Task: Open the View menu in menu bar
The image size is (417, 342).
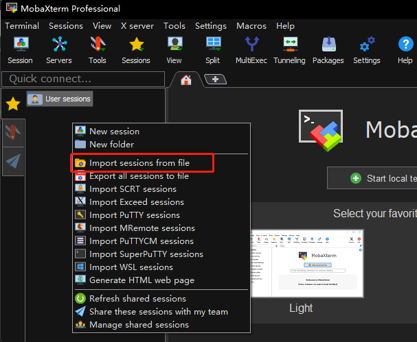Action: tap(102, 26)
